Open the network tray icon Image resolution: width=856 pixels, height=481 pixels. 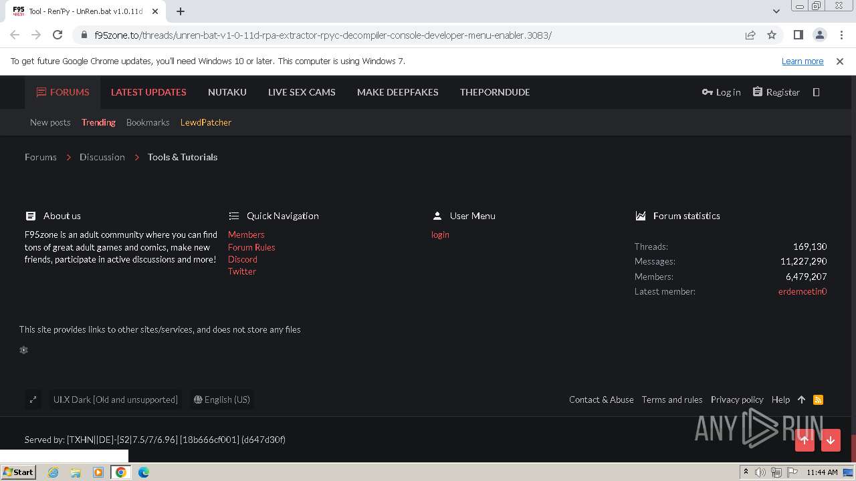[776, 472]
